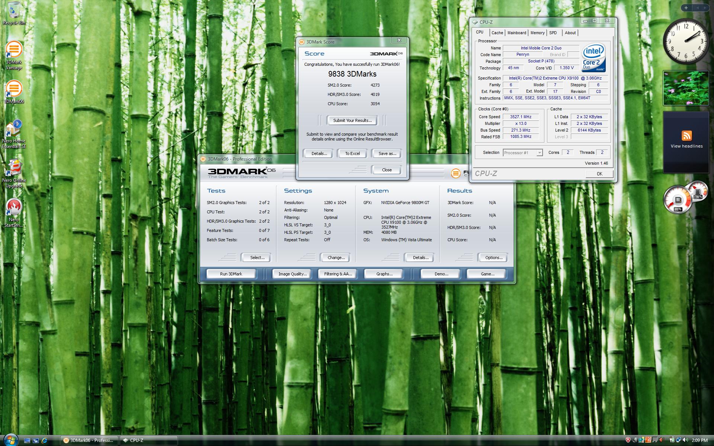The image size is (714, 446).
Task: Click the red security shield tray icon
Action: point(628,440)
